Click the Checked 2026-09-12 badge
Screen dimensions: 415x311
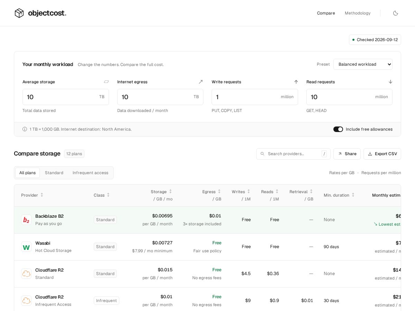(375, 40)
